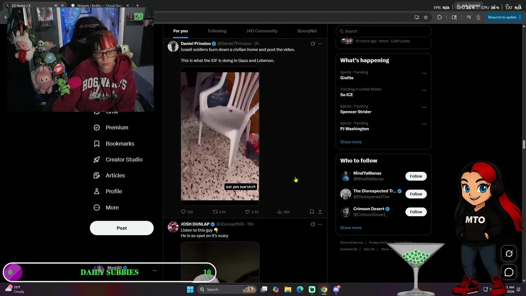Open the Crimson Desert profile
Viewport: 526px width, 296px height.
click(369, 209)
